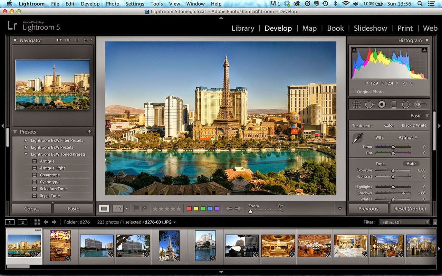The width and height of the screenshot is (442, 276).
Task: Set navigator zoom to FIT
Action: (59, 40)
